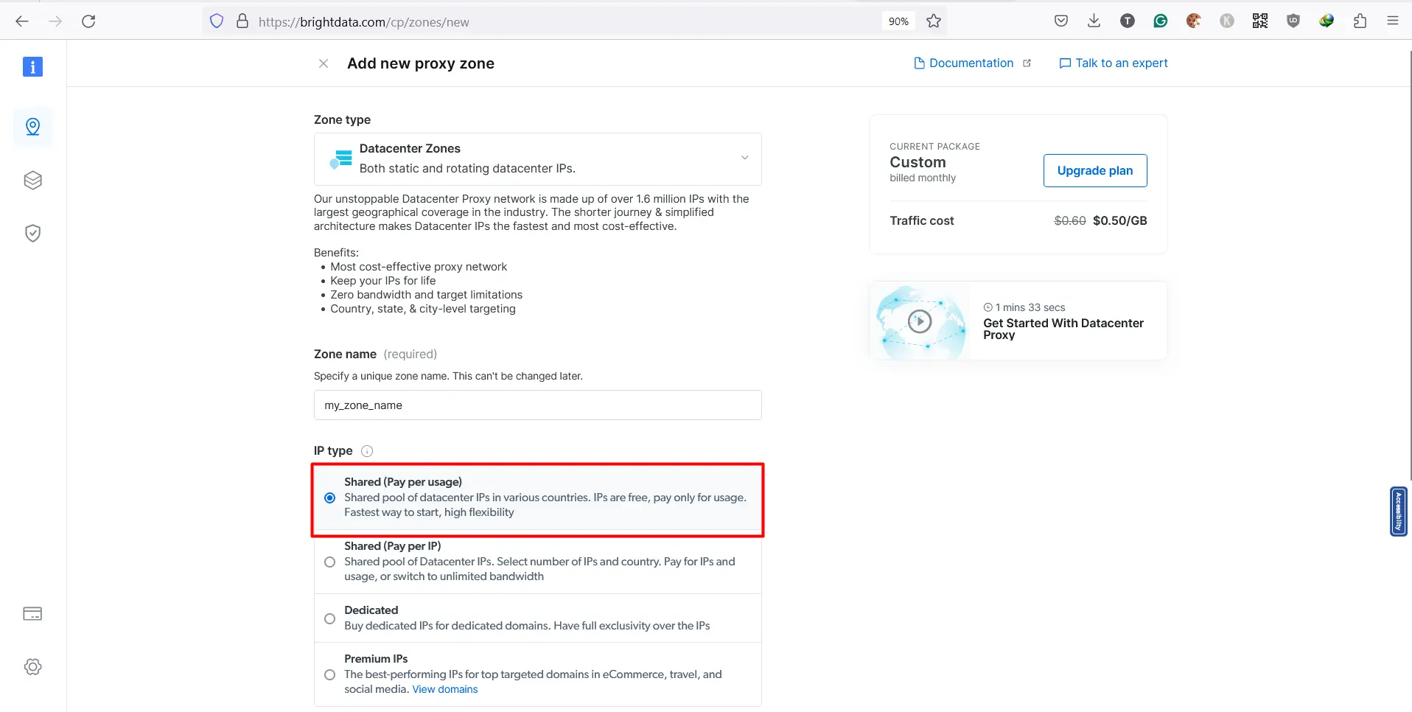Click the Upgrade plan button
The image size is (1412, 712).
[1094, 170]
